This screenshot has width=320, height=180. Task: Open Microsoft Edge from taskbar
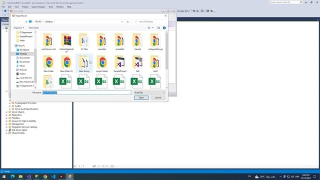tap(12, 176)
